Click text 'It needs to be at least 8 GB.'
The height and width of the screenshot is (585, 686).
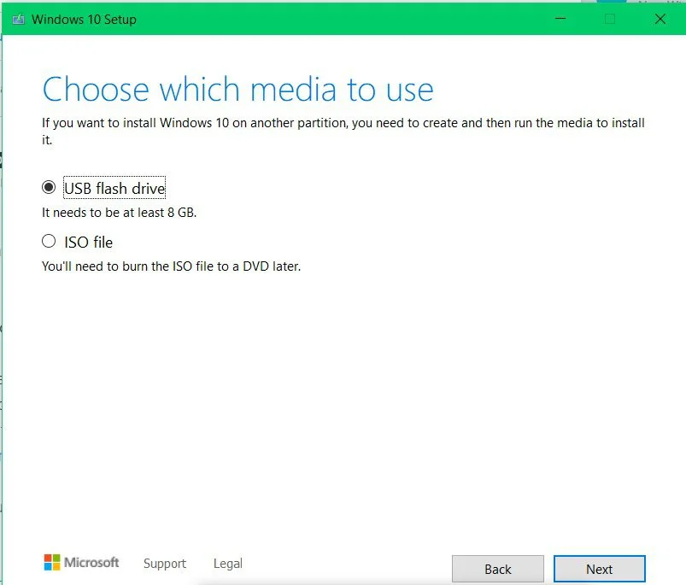pos(119,213)
